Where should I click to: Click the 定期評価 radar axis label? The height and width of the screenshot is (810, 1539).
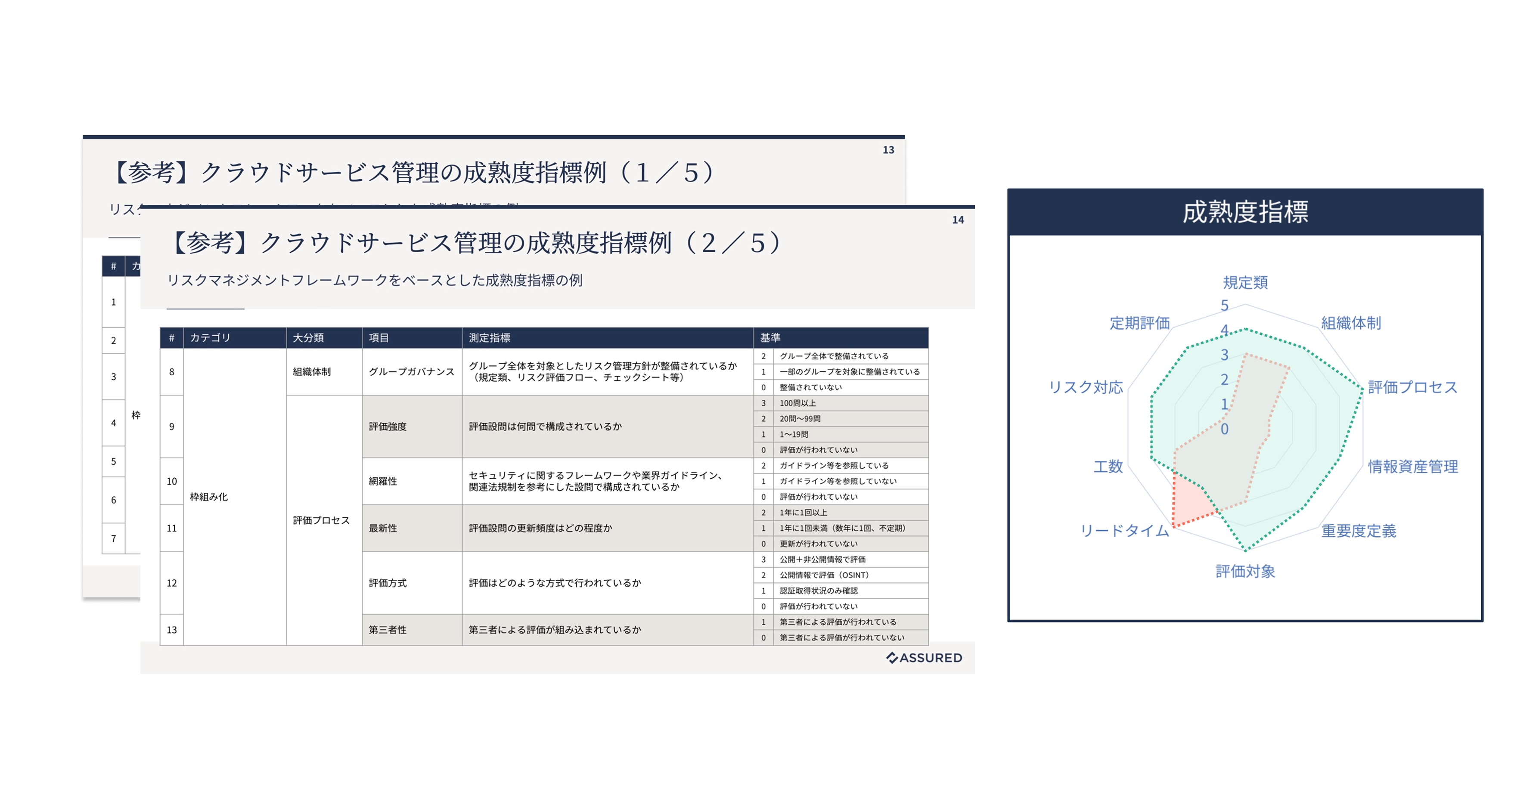pos(1139,323)
